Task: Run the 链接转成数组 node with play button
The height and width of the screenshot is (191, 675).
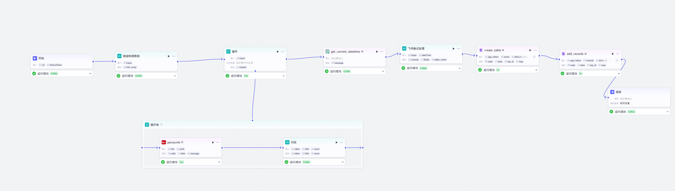Action: pyautogui.click(x=169, y=56)
